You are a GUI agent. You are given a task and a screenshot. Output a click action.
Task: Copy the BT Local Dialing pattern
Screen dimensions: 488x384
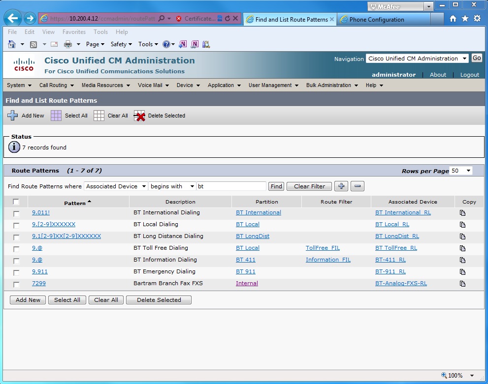pos(463,225)
